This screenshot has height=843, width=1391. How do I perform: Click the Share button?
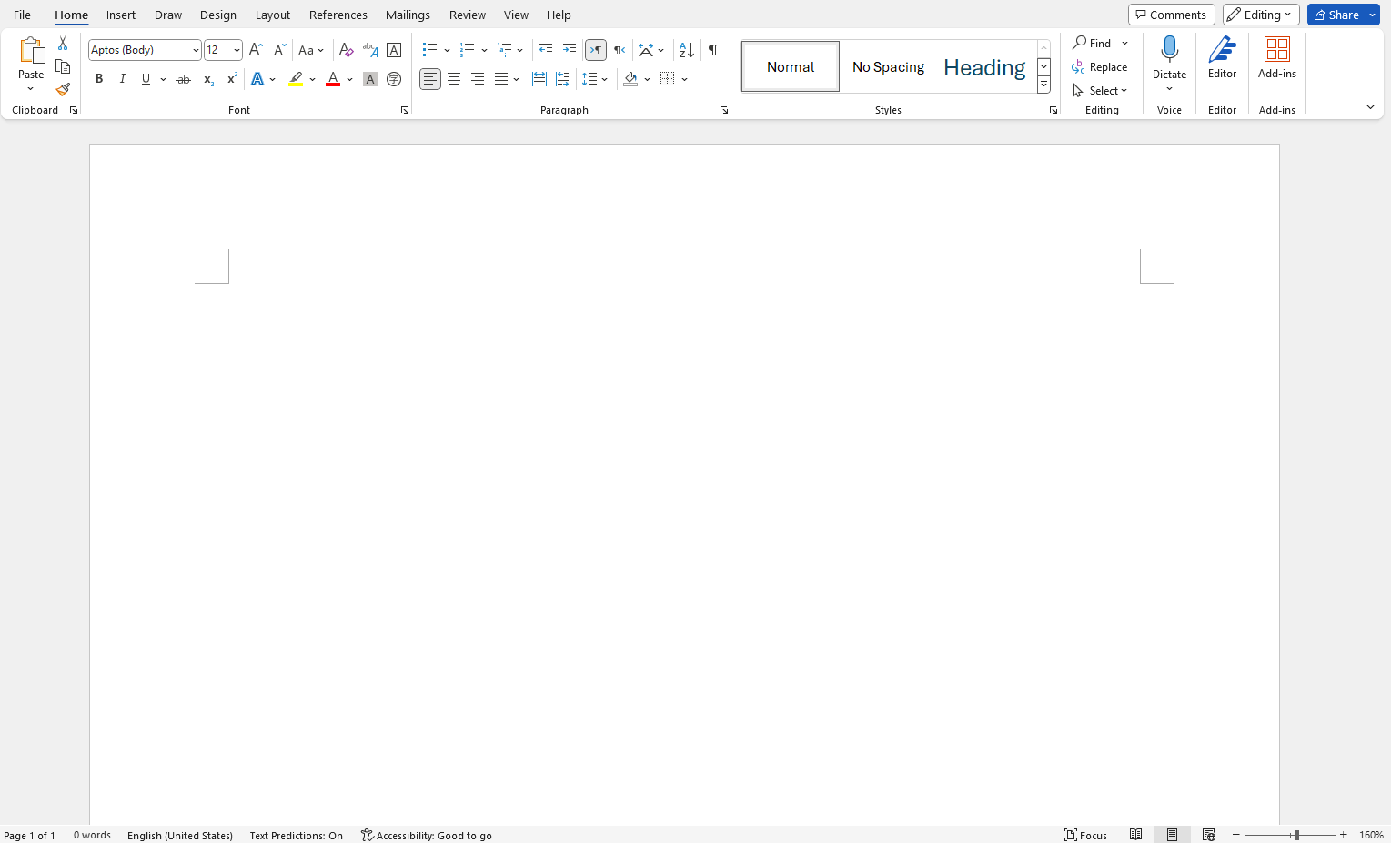pyautogui.click(x=1336, y=15)
